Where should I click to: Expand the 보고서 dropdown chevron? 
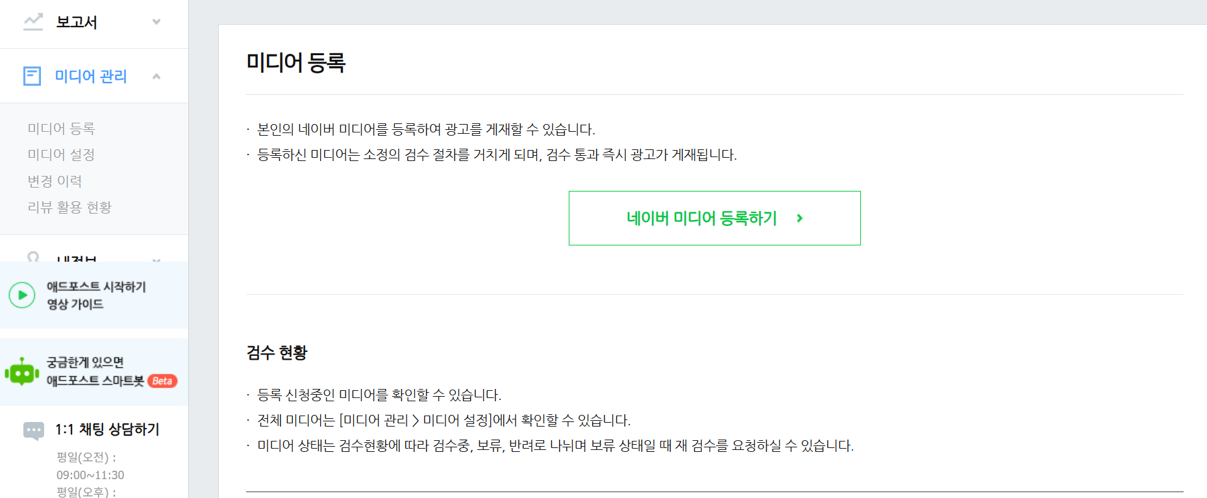pos(156,22)
